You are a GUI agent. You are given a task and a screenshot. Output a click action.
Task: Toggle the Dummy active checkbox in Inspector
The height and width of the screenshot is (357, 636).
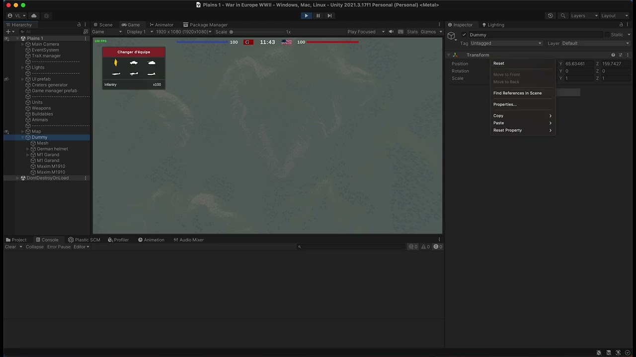pyautogui.click(x=464, y=35)
